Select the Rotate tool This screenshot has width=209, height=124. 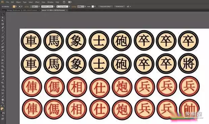(x=3, y=53)
